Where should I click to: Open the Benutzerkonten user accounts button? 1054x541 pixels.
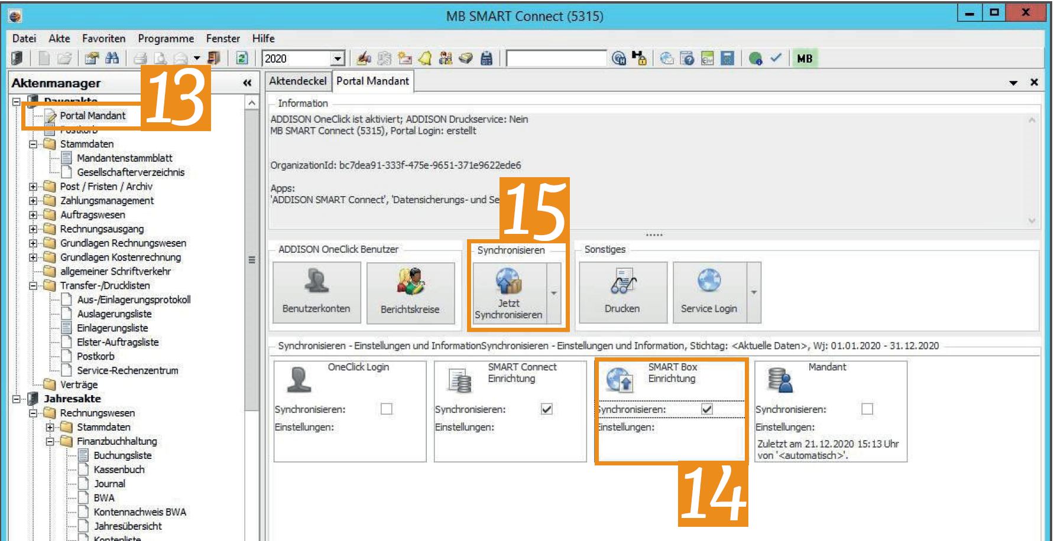pos(317,293)
